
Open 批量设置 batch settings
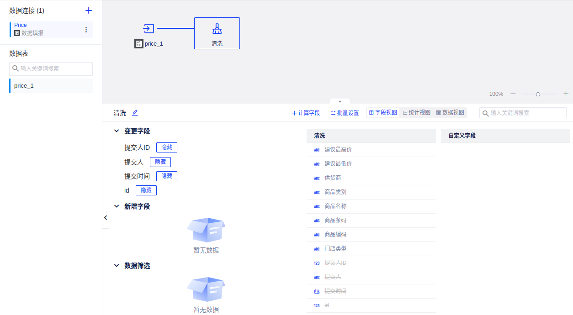pos(345,113)
